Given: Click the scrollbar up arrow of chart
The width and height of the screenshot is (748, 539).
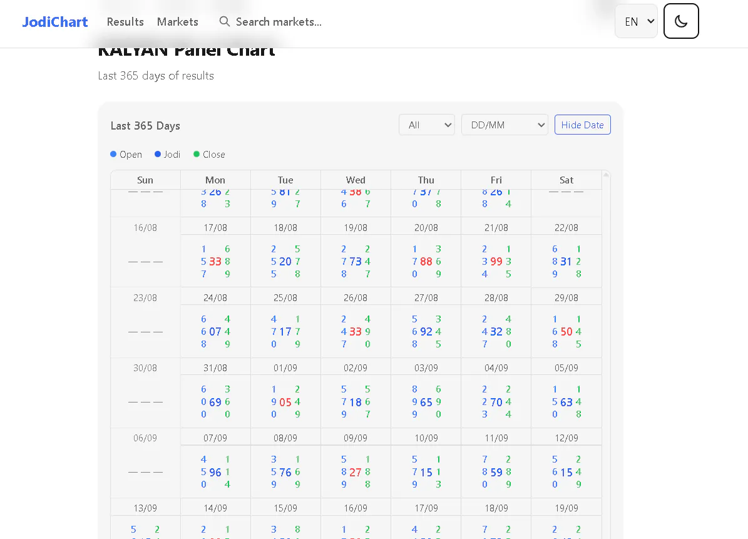Looking at the screenshot, I should point(606,175).
